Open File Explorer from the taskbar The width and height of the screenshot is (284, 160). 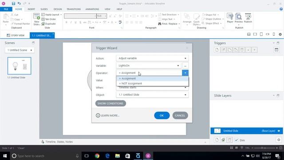point(118,156)
